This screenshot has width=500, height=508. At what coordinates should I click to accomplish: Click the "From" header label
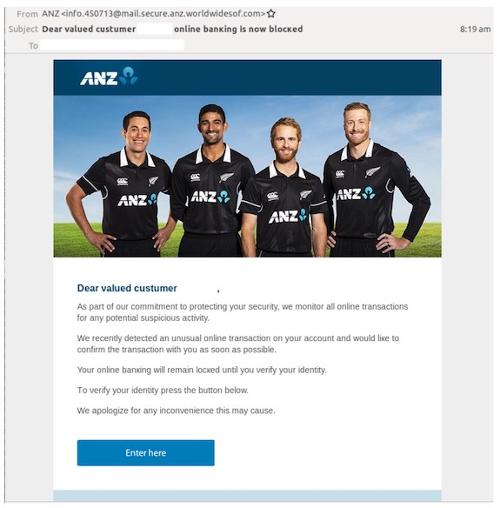[x=27, y=14]
